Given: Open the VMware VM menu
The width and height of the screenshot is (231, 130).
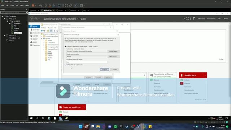Looking at the screenshot, I should coord(17,5).
